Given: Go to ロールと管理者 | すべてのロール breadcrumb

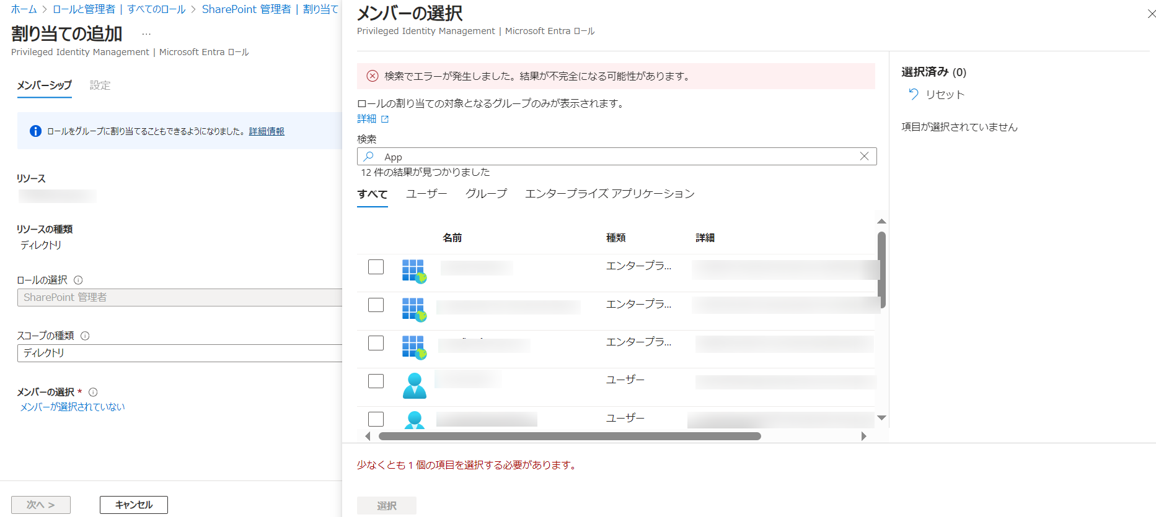Looking at the screenshot, I should point(119,9).
